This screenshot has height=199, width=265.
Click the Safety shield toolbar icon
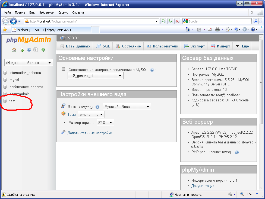tap(236, 29)
